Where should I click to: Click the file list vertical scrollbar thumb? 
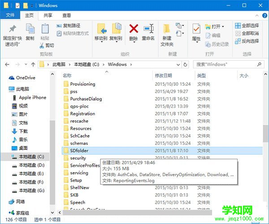coord(265,134)
